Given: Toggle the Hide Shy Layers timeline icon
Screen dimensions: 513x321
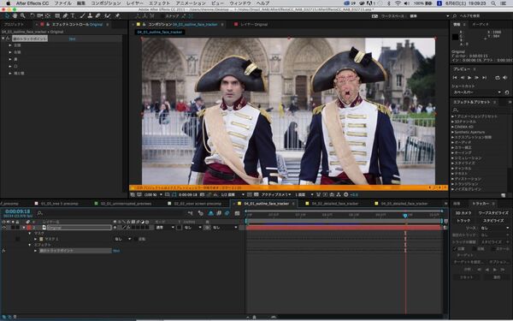Looking at the screenshot, I should 210,213.
